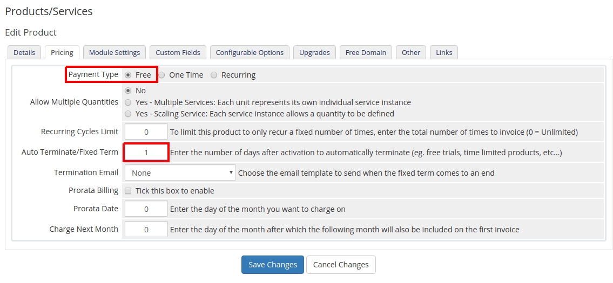Select the Free payment type radio
This screenshot has width=613, height=283.
click(128, 75)
